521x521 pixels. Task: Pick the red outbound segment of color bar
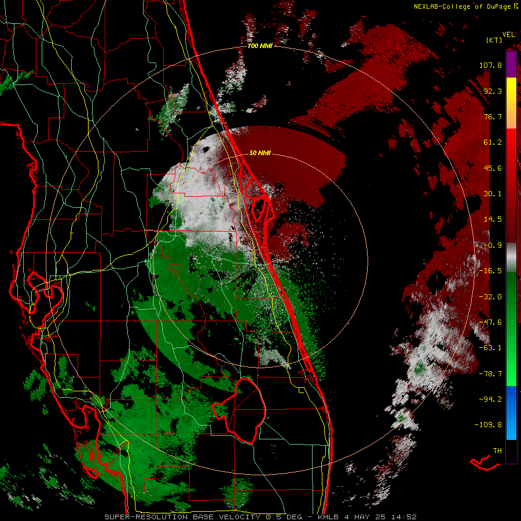[511, 186]
